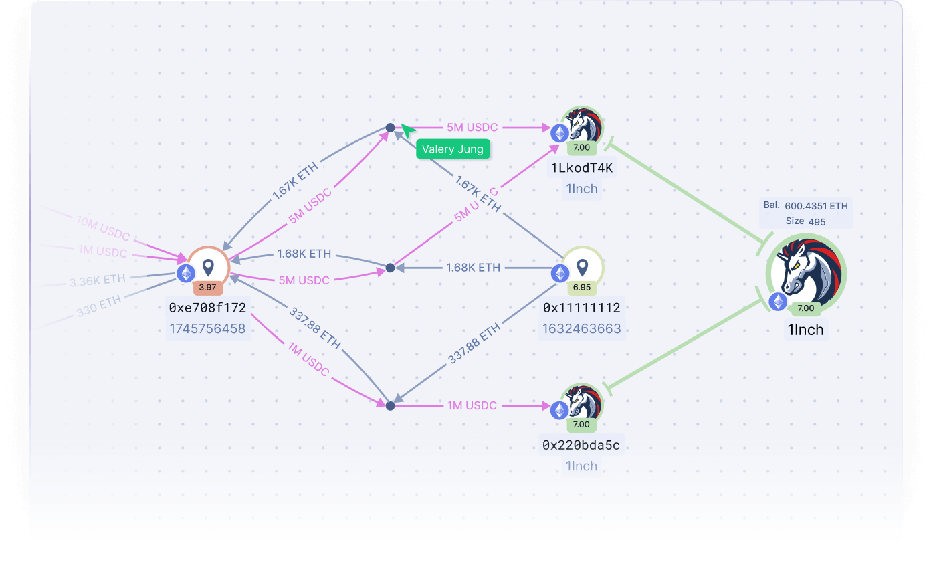Click Ethereum badge on 1LkodT4K node
Image resolution: width=931 pixels, height=578 pixels.
560,133
